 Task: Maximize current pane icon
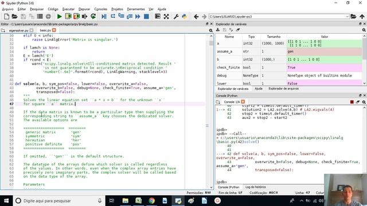point(158,17)
